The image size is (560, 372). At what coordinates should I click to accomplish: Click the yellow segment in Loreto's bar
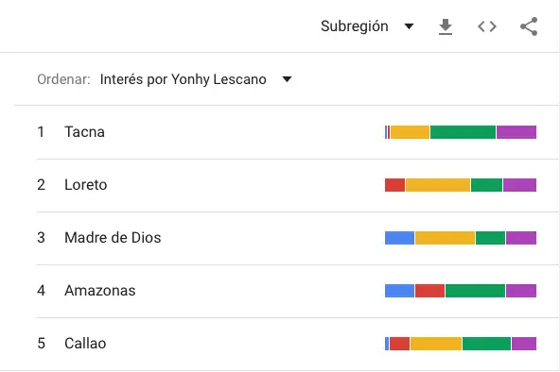[438, 185]
